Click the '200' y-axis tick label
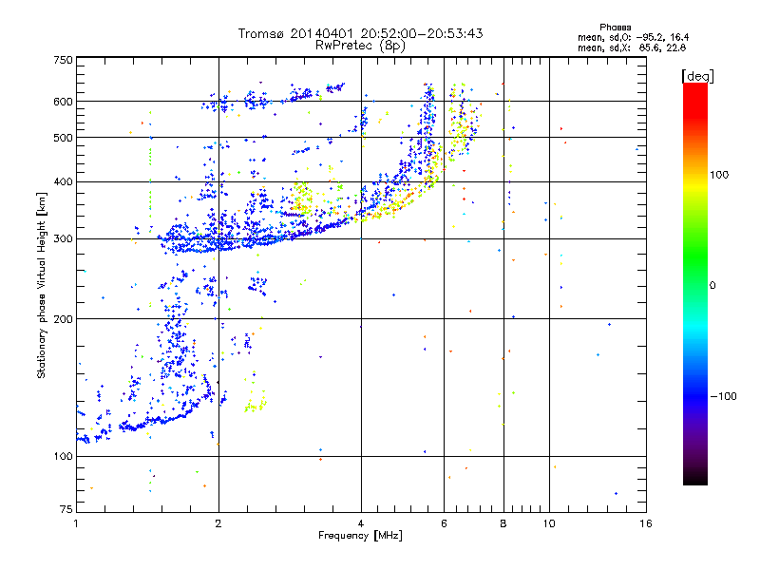 pos(63,319)
